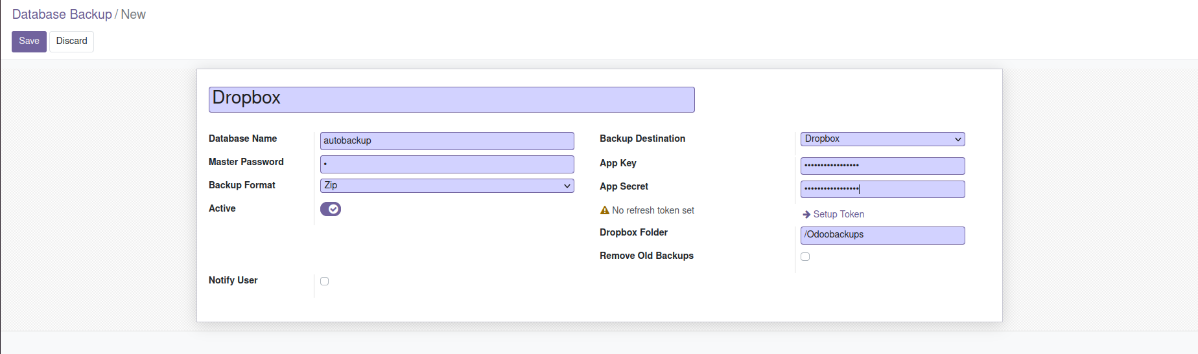Image resolution: width=1198 pixels, height=354 pixels.
Task: Toggle the Active switch off
Action: tap(331, 209)
